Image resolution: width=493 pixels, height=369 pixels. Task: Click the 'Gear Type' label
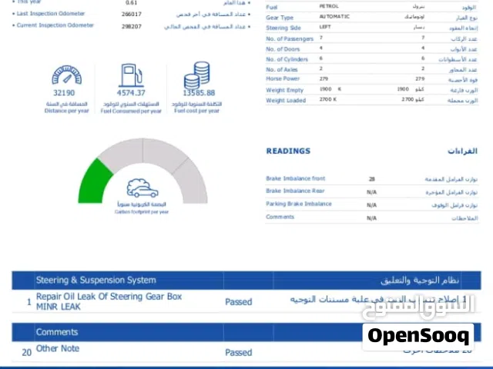coord(280,18)
